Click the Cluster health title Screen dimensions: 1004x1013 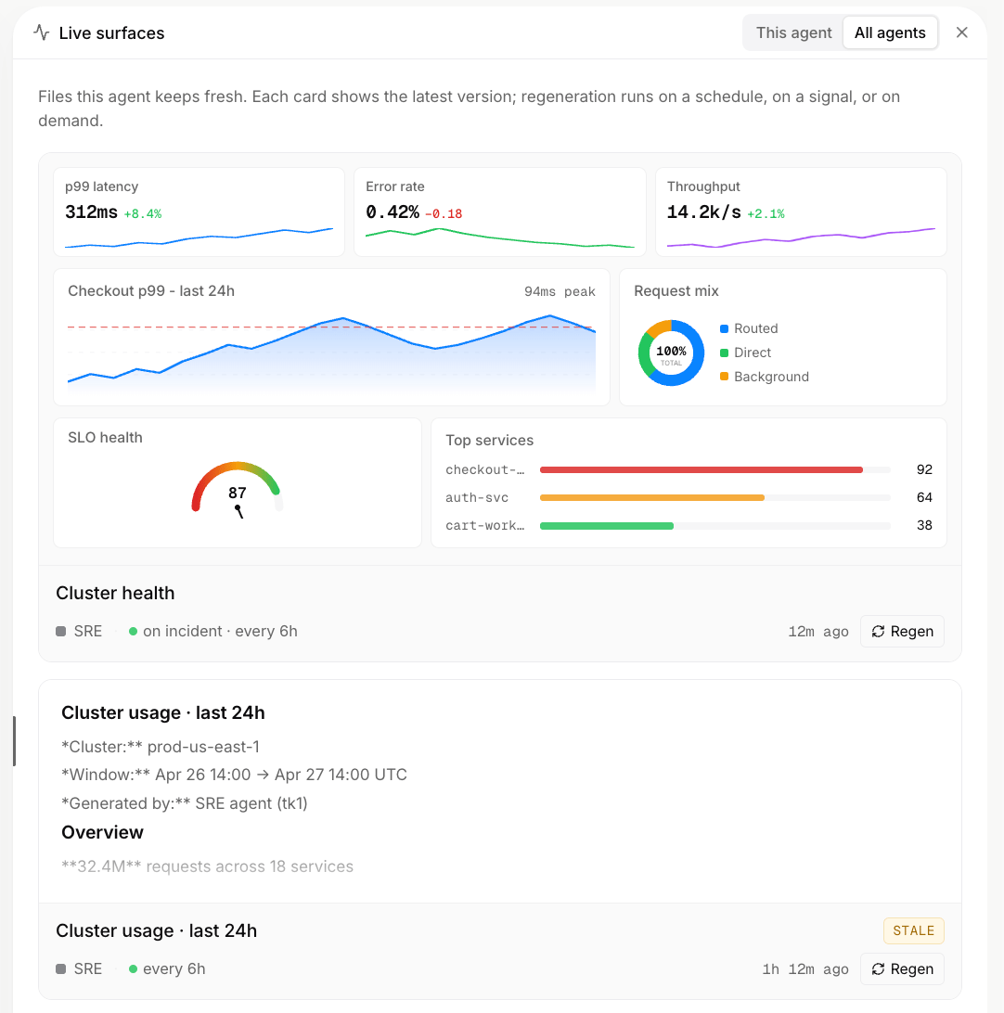115,593
